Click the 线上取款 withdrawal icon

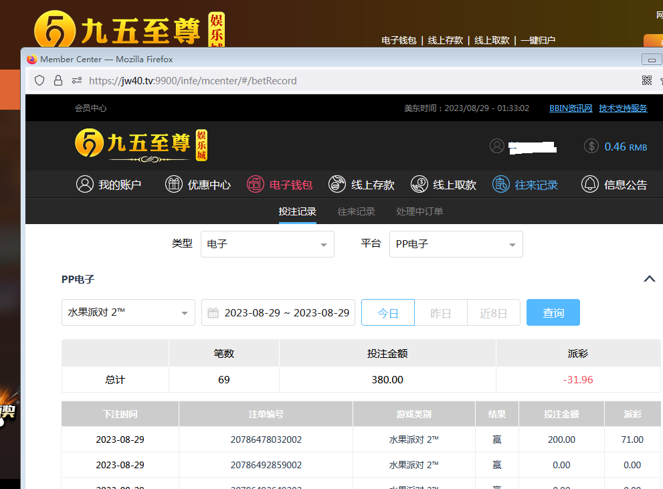point(419,184)
